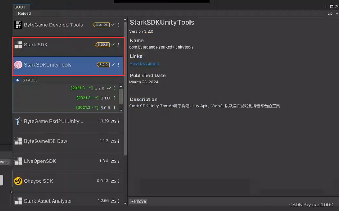Click the ByteGame Psd2UI windmill icon
Screen dimensions: 339x211
[x=18, y=121]
